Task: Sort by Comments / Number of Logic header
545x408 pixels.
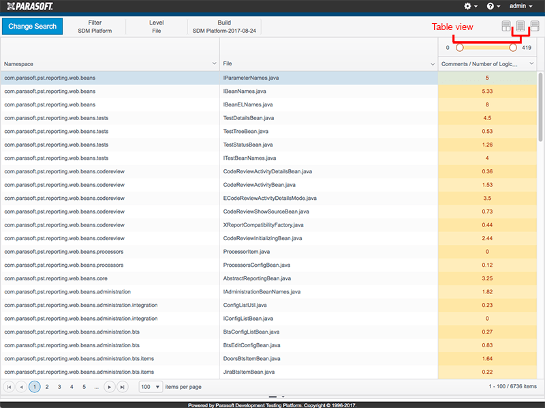Action: pyautogui.click(x=480, y=64)
